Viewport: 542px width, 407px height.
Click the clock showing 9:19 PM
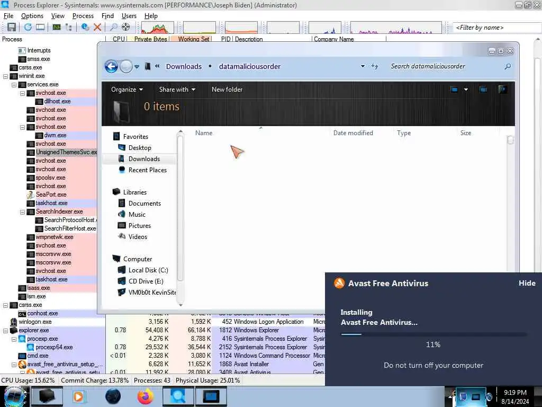coord(515,393)
